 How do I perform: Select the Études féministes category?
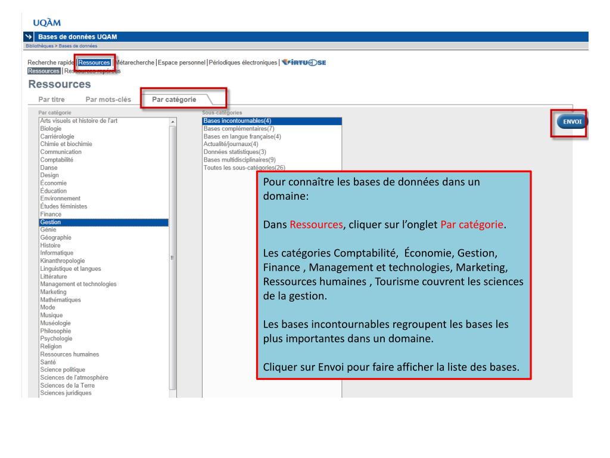[104, 206]
